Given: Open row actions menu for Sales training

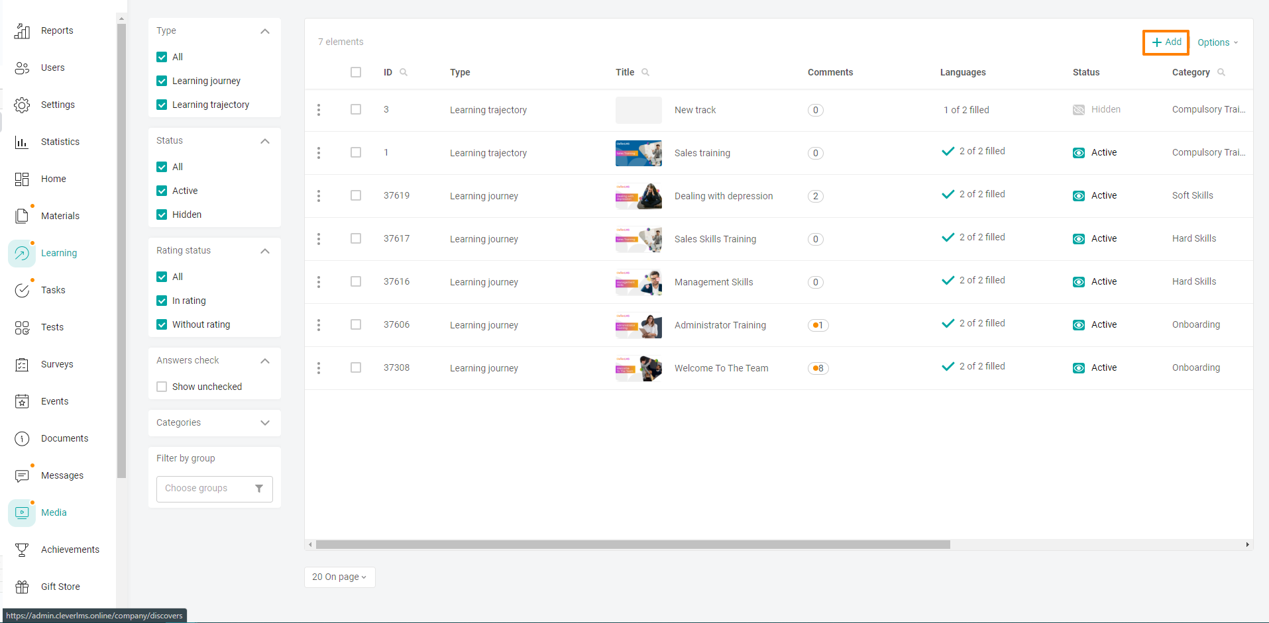Looking at the screenshot, I should (x=319, y=153).
